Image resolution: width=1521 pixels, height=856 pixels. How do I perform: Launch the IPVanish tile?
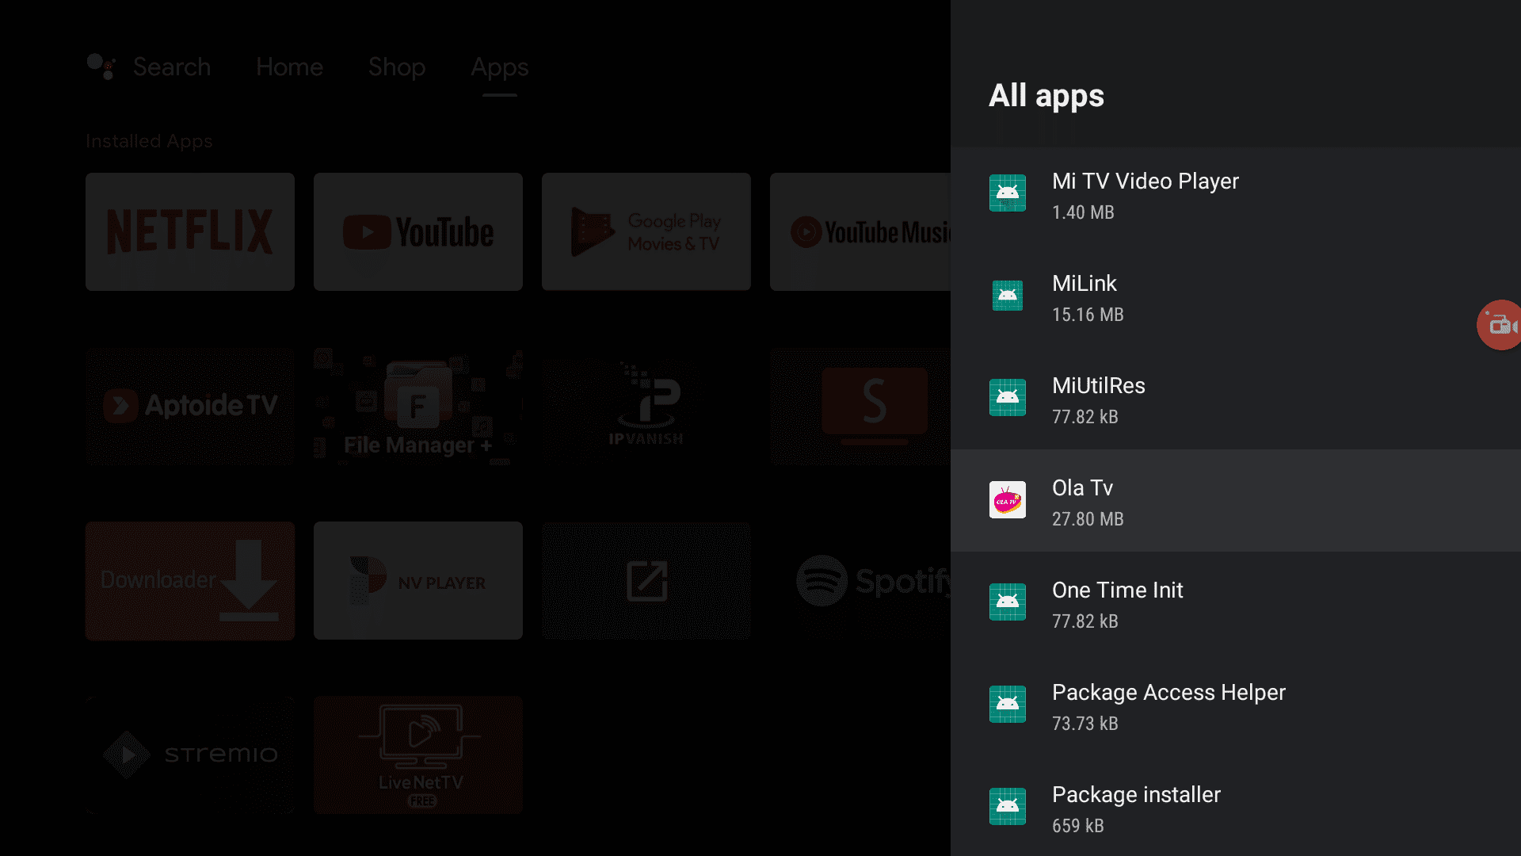coord(646,406)
